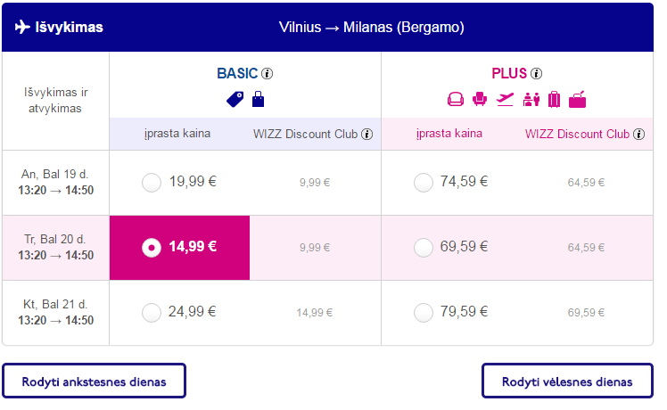This screenshot has height=410, width=667.
Task: Click the selected 14,99 € fare radio button
Action: click(x=152, y=248)
